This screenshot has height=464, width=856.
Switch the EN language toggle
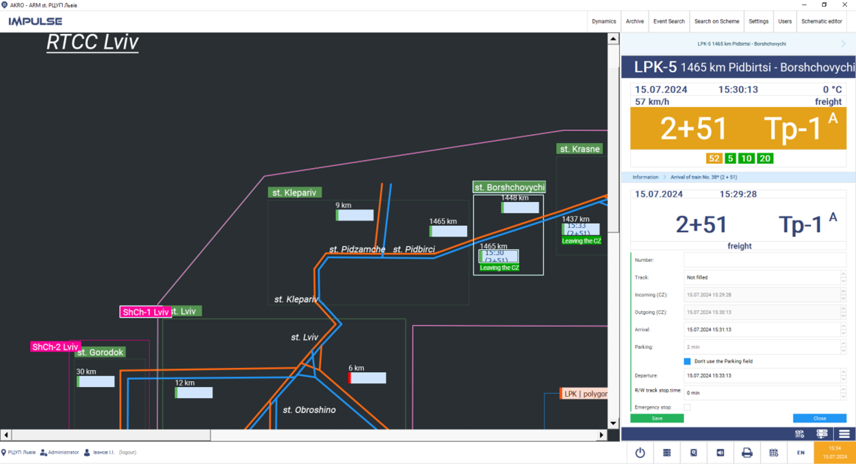point(801,452)
